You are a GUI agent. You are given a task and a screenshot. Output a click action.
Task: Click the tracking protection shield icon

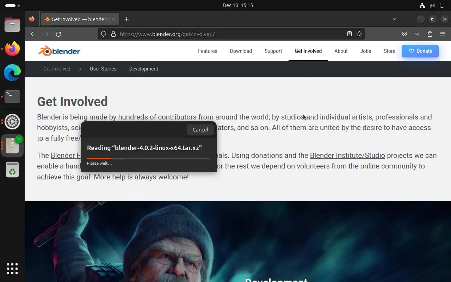pos(104,34)
